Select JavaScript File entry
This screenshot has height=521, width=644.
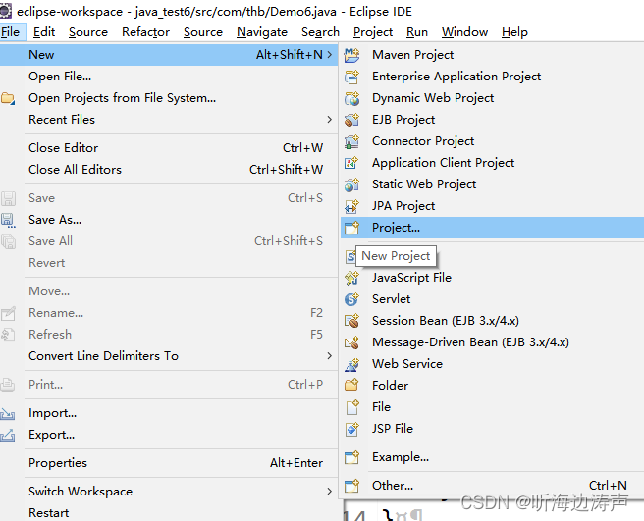tap(492, 278)
